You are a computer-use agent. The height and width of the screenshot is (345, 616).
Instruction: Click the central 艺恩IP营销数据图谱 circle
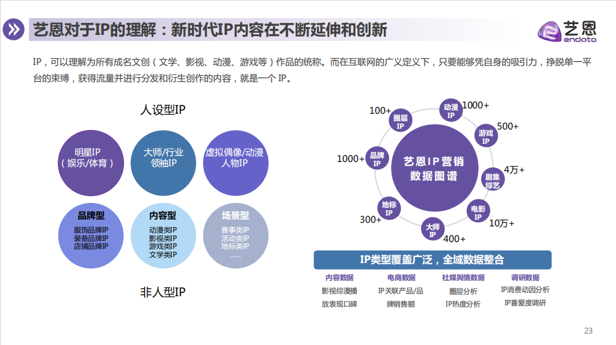tap(433, 169)
